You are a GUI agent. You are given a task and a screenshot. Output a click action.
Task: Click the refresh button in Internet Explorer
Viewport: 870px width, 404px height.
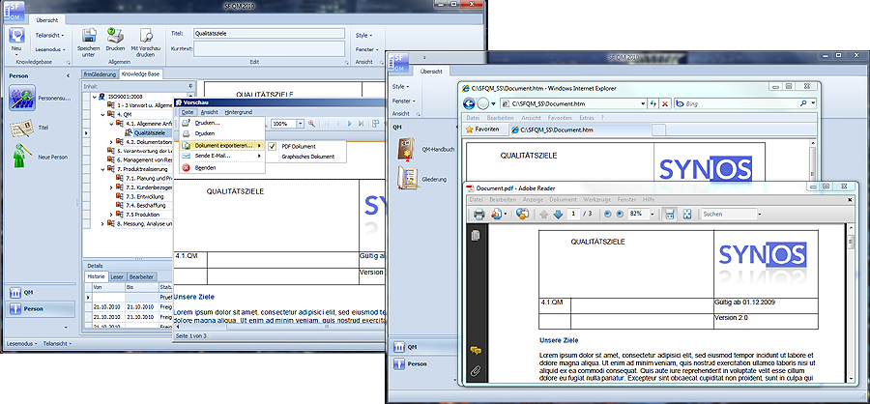(653, 103)
